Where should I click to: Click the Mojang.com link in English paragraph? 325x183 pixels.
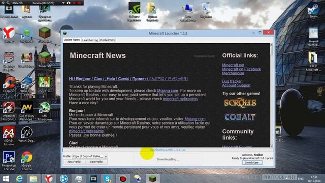pyautogui.click(x=168, y=90)
